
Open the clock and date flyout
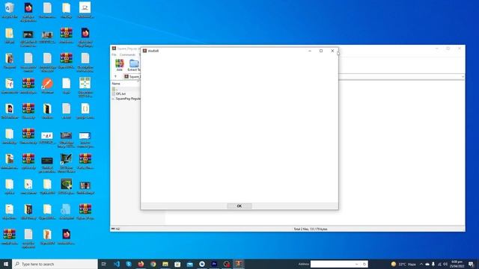pyautogui.click(x=457, y=264)
